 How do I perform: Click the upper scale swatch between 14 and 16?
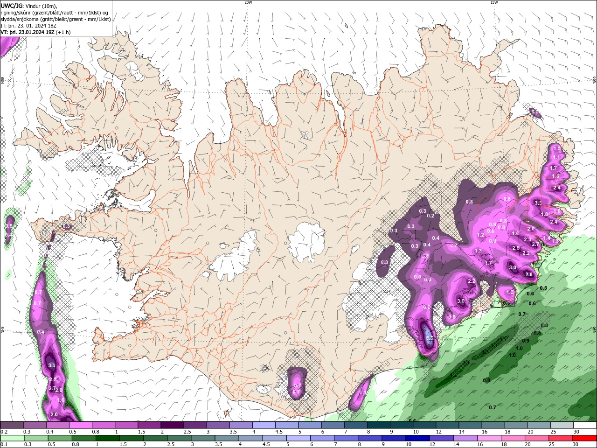click(470, 425)
